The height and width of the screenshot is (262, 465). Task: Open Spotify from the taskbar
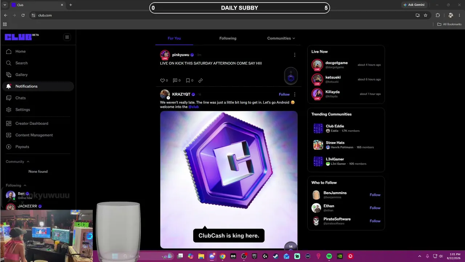tap(329, 256)
